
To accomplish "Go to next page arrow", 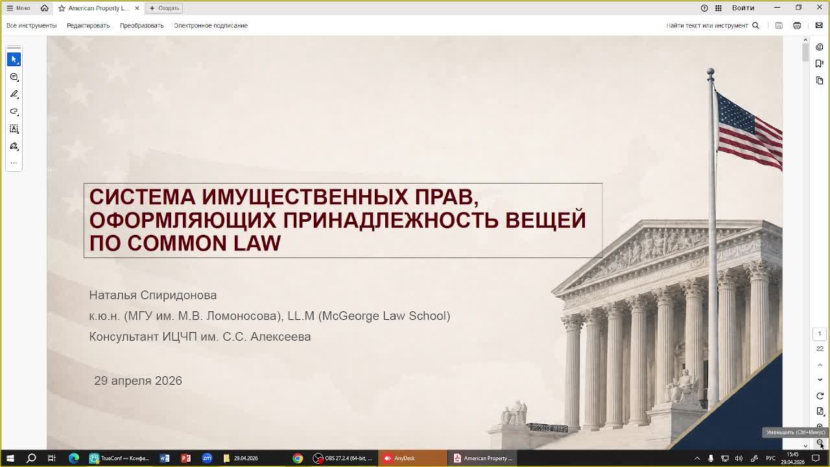I will [x=820, y=379].
